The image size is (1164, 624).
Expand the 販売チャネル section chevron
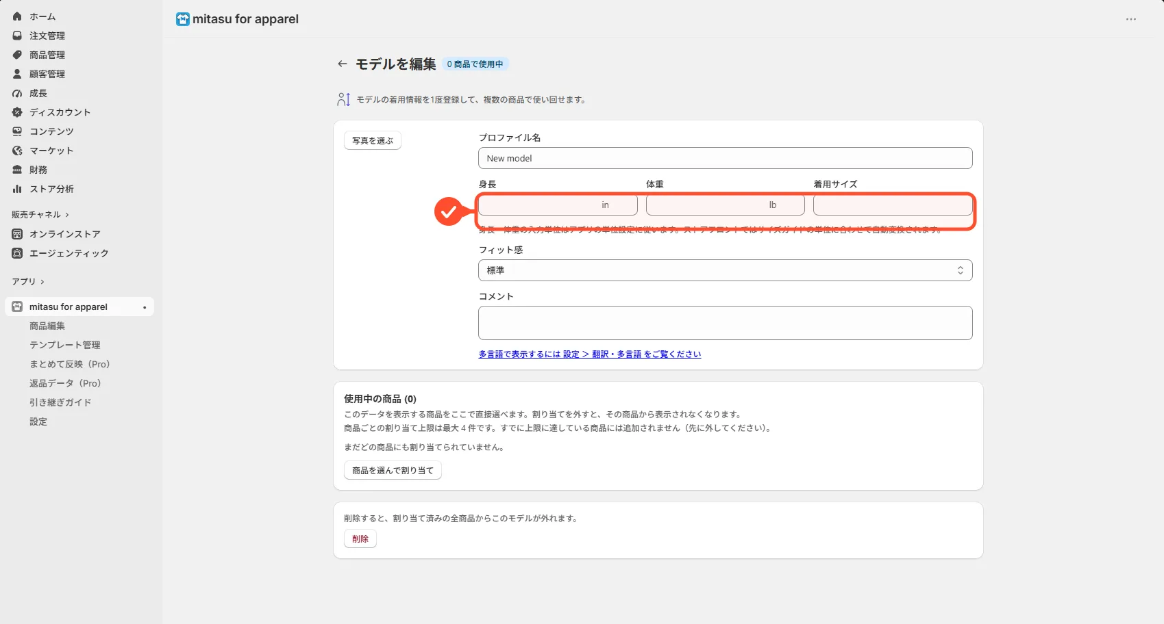pyautogui.click(x=67, y=215)
